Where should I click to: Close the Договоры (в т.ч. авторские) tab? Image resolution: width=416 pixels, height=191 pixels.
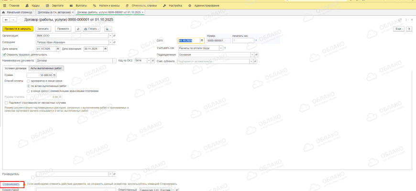click(x=72, y=11)
